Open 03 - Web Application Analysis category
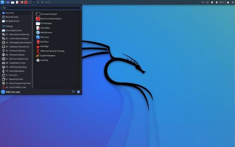235x147 pixels. 16,42
